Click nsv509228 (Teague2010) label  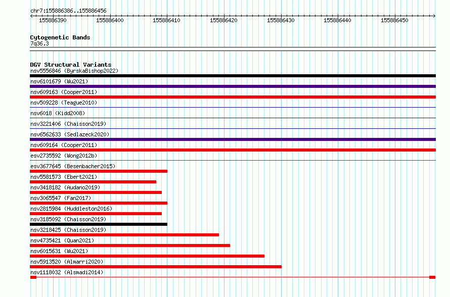point(64,103)
